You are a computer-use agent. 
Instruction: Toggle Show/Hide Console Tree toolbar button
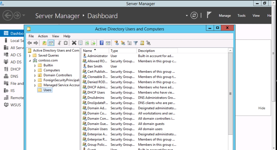pyautogui.click(x=51, y=43)
